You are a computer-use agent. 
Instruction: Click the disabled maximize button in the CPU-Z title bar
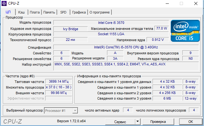click(181, 3)
